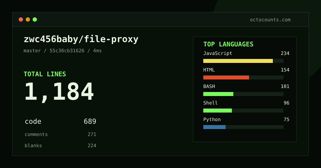Click the blanks row label

33,146
